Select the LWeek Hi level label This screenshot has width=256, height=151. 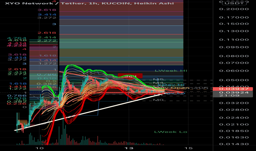[x=171, y=71]
